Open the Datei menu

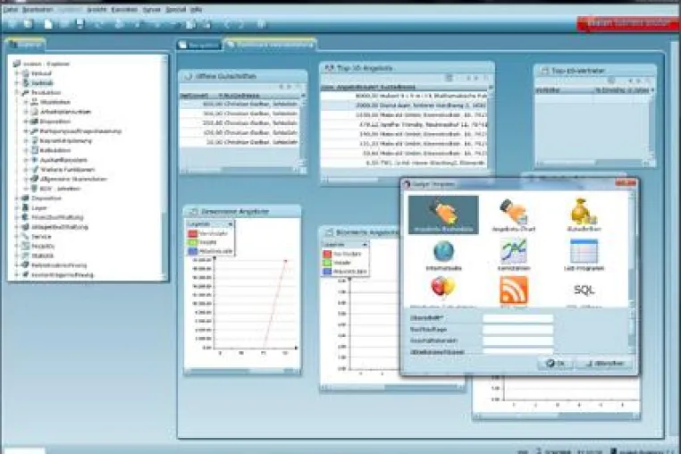(10, 9)
